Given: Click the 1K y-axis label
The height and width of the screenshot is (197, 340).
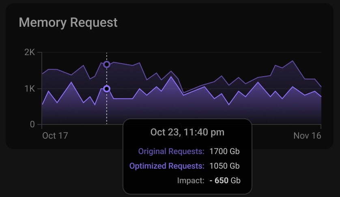Looking at the screenshot, I should 30,89.
